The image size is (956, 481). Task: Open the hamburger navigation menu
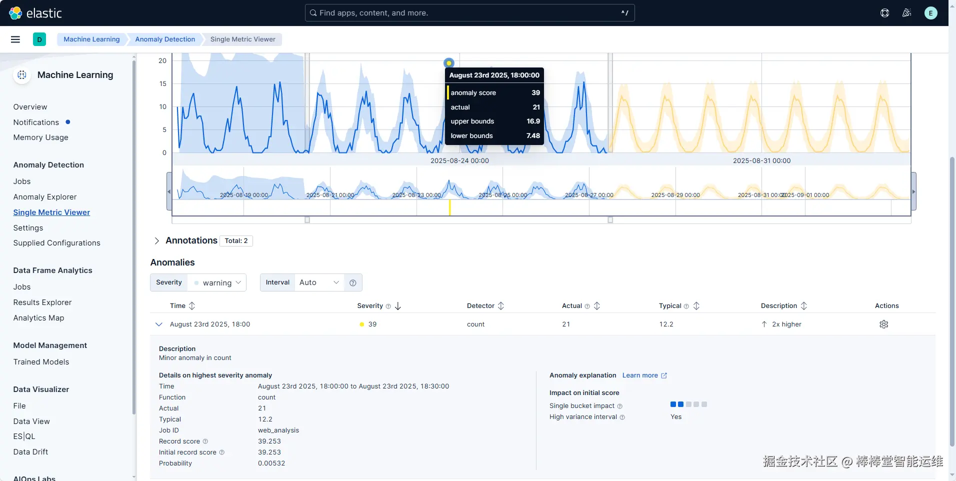tap(15, 39)
